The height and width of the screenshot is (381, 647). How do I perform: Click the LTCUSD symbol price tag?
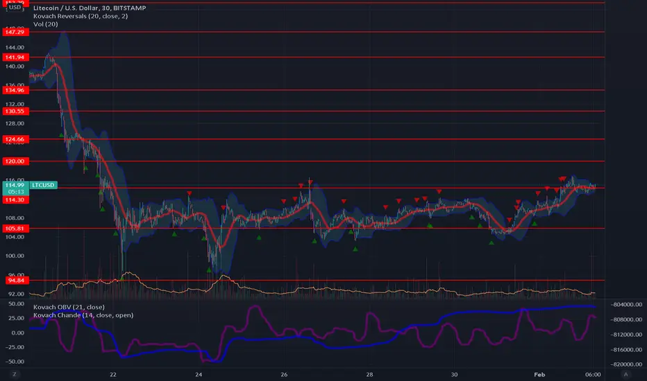43,185
